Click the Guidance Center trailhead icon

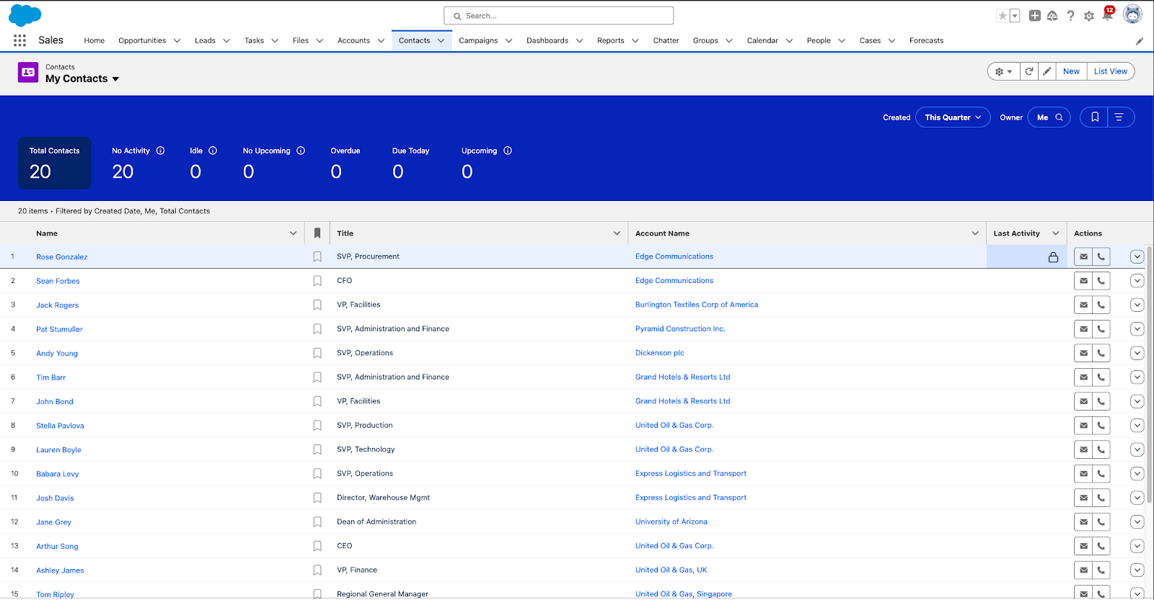[1052, 16]
